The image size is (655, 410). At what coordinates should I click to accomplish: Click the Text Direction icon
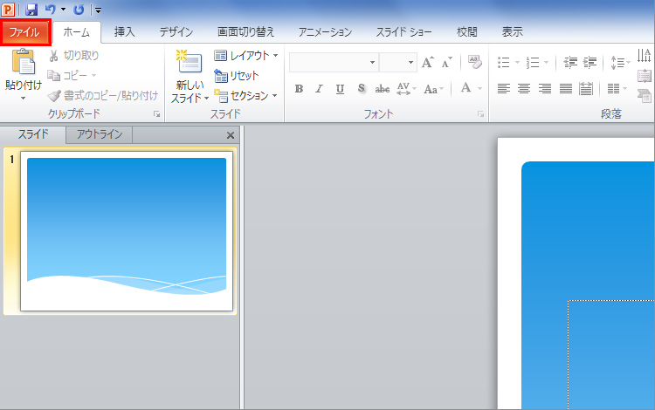tap(645, 56)
